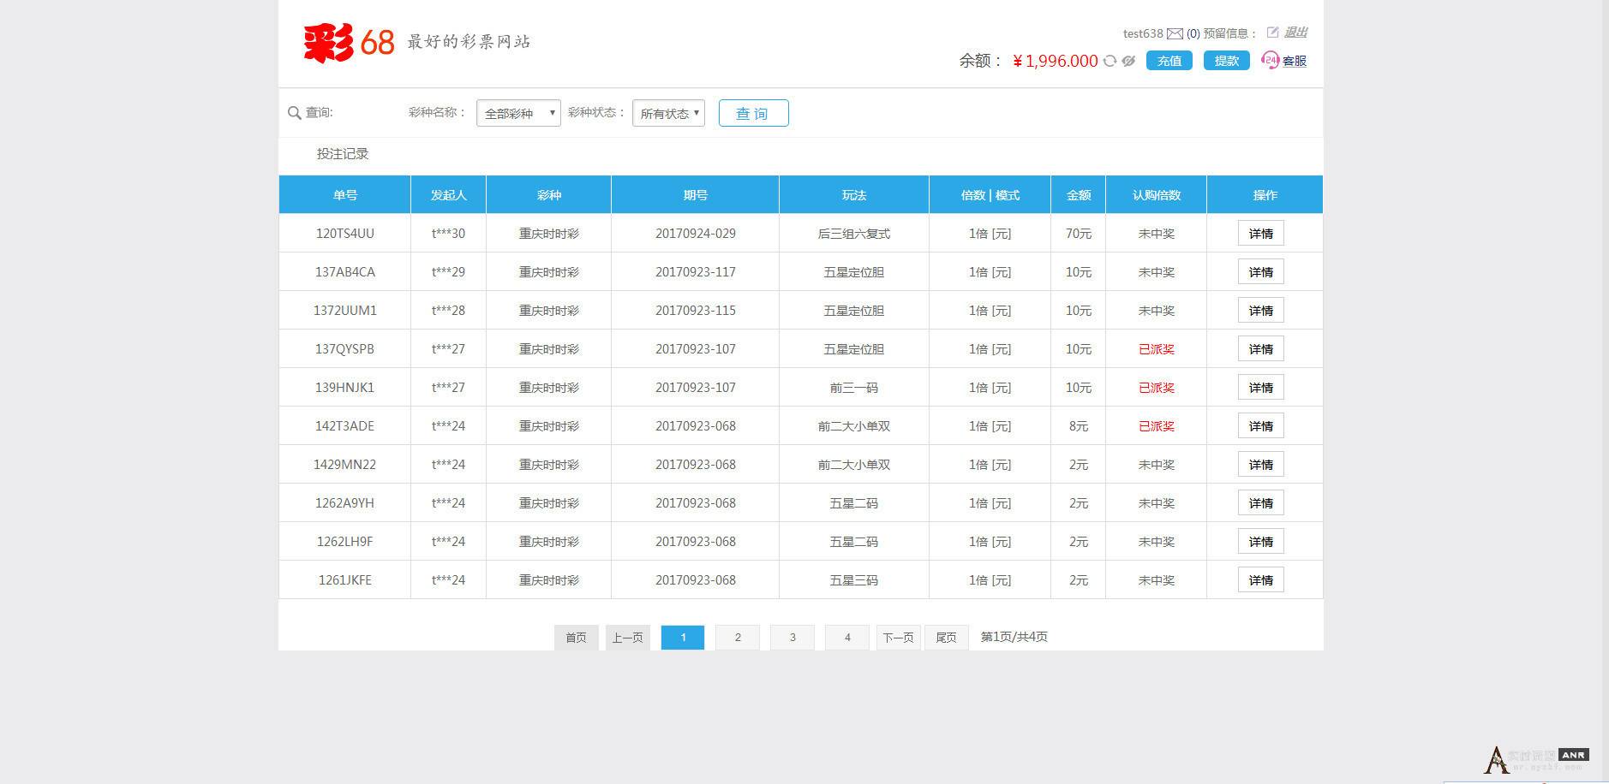Click the 认购倍数 column header
Viewport: 1609px width, 784px height.
(1157, 195)
